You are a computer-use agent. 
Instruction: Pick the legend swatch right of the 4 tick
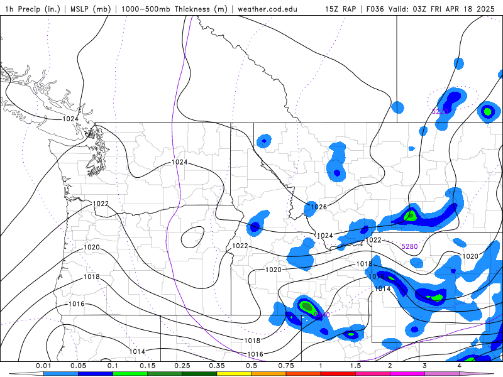[477, 374]
